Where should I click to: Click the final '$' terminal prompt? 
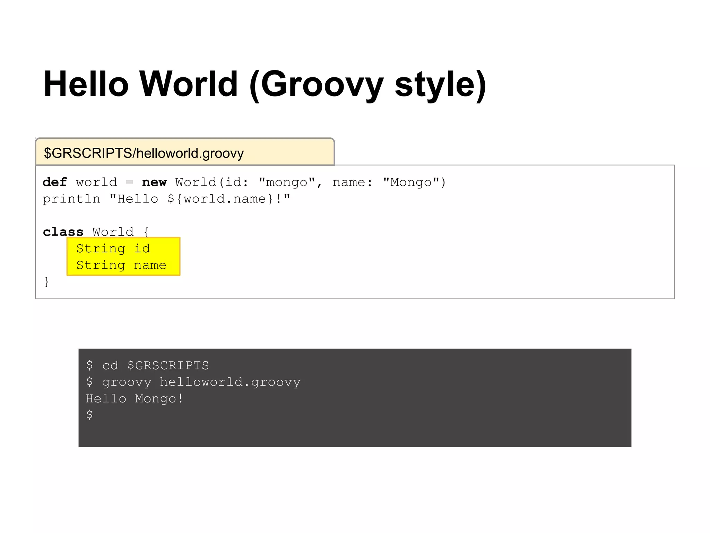[89, 415]
